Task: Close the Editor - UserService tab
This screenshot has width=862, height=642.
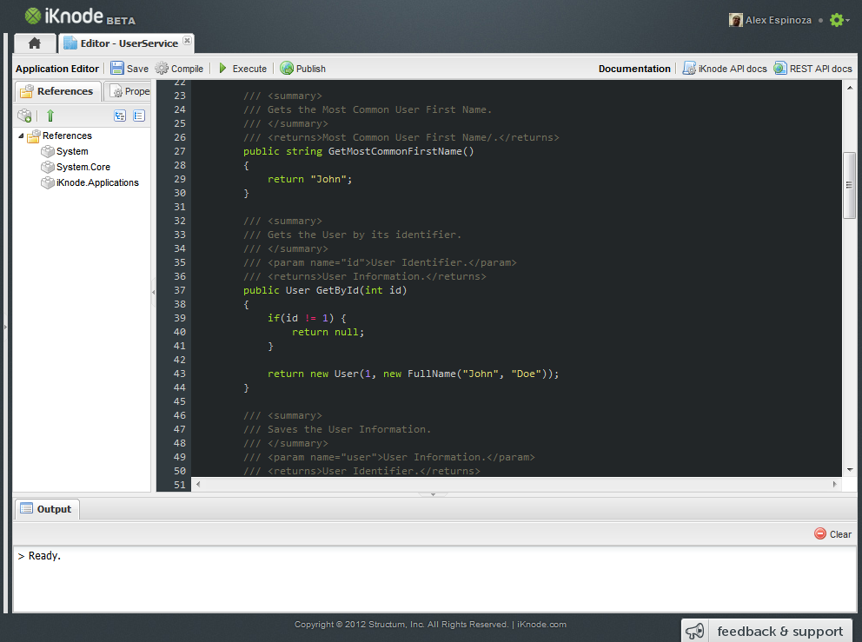Action: pyautogui.click(x=187, y=40)
